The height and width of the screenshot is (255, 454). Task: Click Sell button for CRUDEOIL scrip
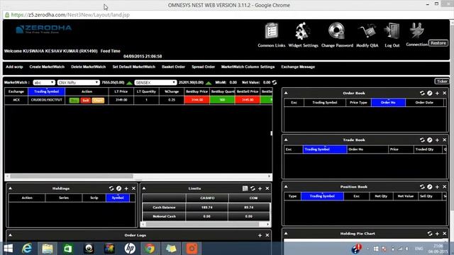[85, 101]
